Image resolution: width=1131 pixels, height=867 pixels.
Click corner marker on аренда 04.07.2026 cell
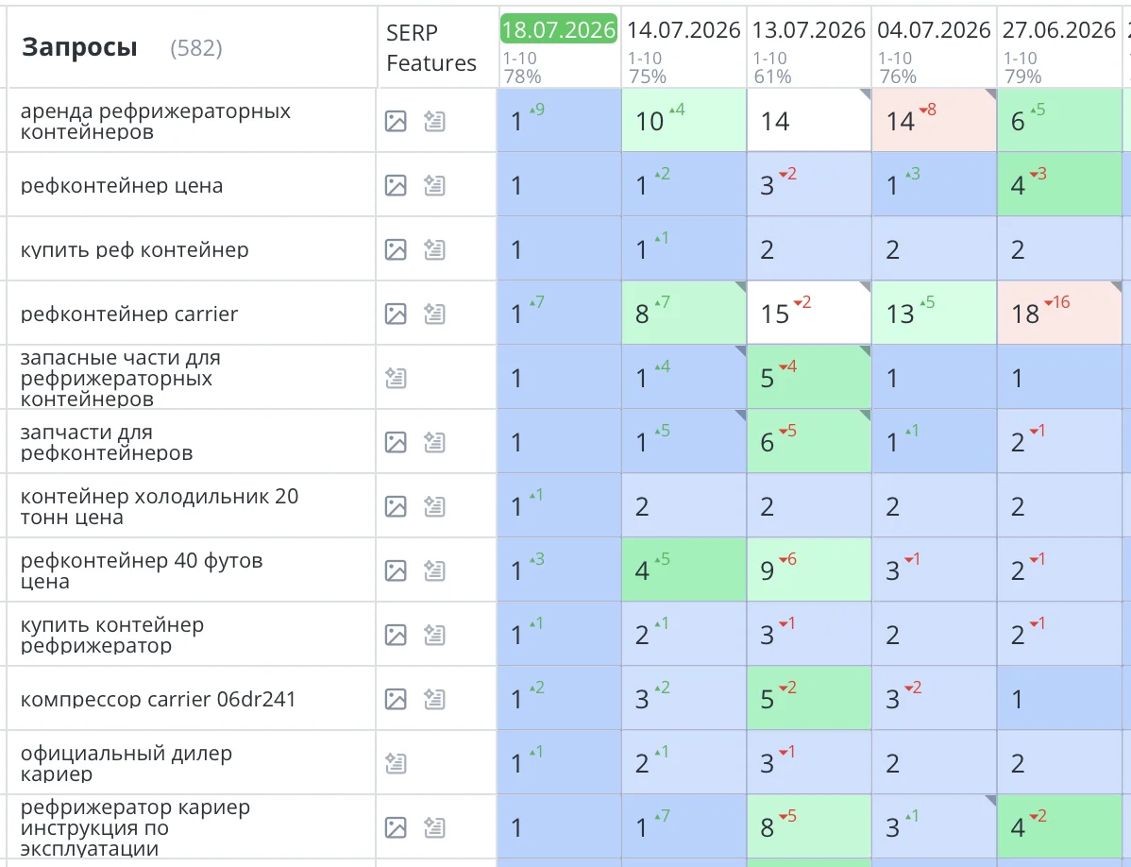(x=991, y=93)
